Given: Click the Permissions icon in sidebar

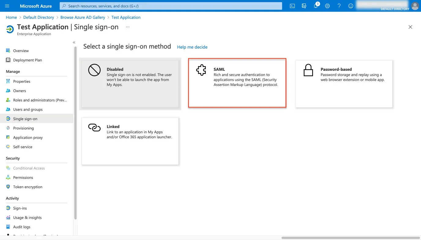Looking at the screenshot, I should 8,177.
